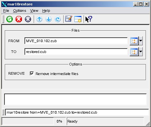151x127 pixels.
Task: Click the command line field showing mar10restore from=
Action: point(77,112)
